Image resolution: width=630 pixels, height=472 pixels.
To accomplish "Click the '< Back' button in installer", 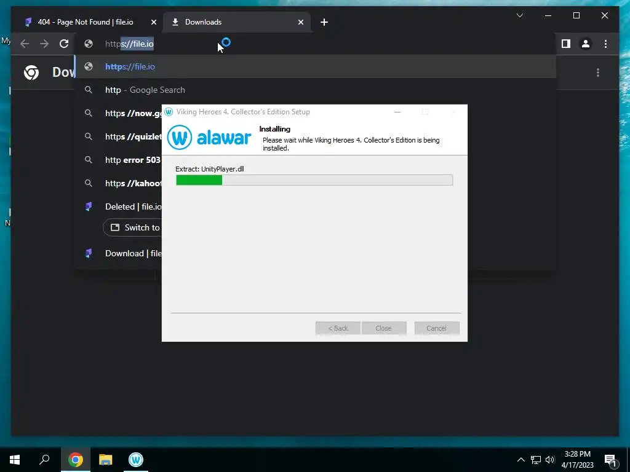I will 338,328.
